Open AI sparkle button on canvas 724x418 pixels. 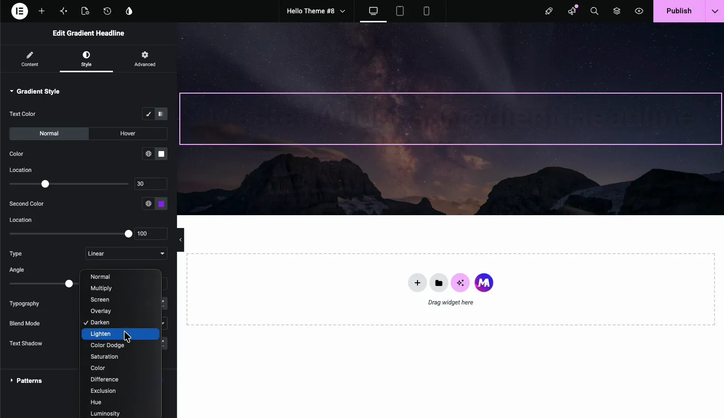(x=460, y=283)
